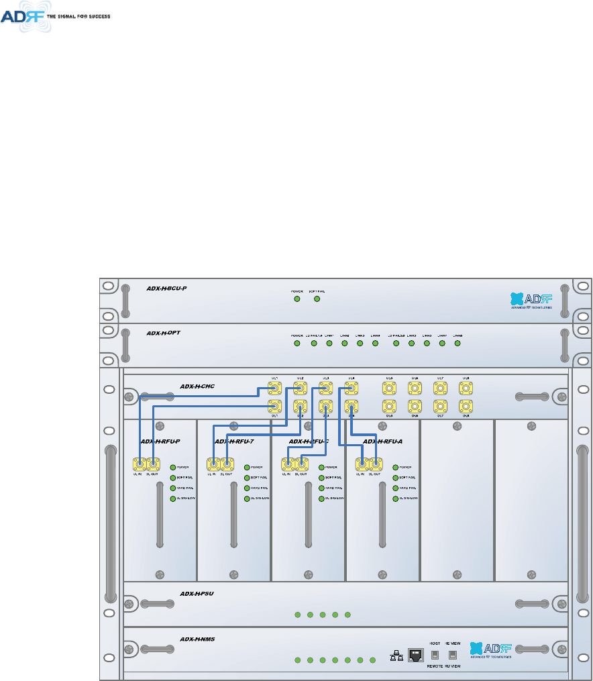Click the network topology icon on the NMS panel
Viewport: 593px width, 681px height.
point(396,656)
